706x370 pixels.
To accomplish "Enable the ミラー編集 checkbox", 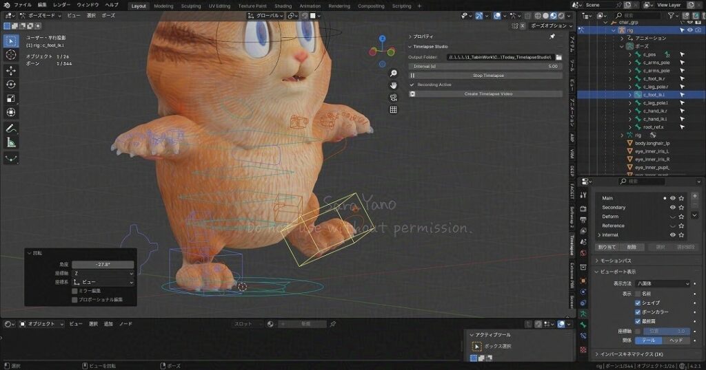I will coord(74,290).
